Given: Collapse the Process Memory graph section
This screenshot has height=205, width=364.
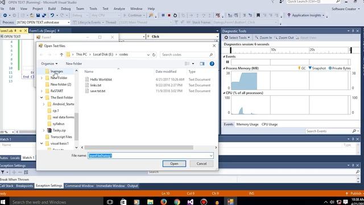Looking at the screenshot, I should 224,68.
